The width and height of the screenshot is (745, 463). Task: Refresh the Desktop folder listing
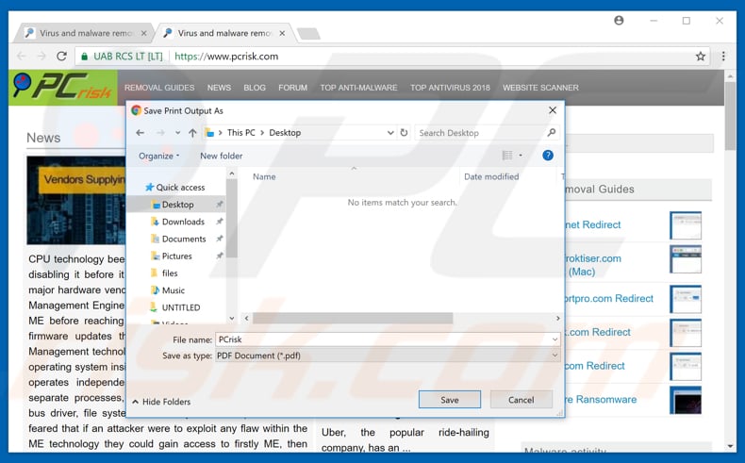(404, 133)
